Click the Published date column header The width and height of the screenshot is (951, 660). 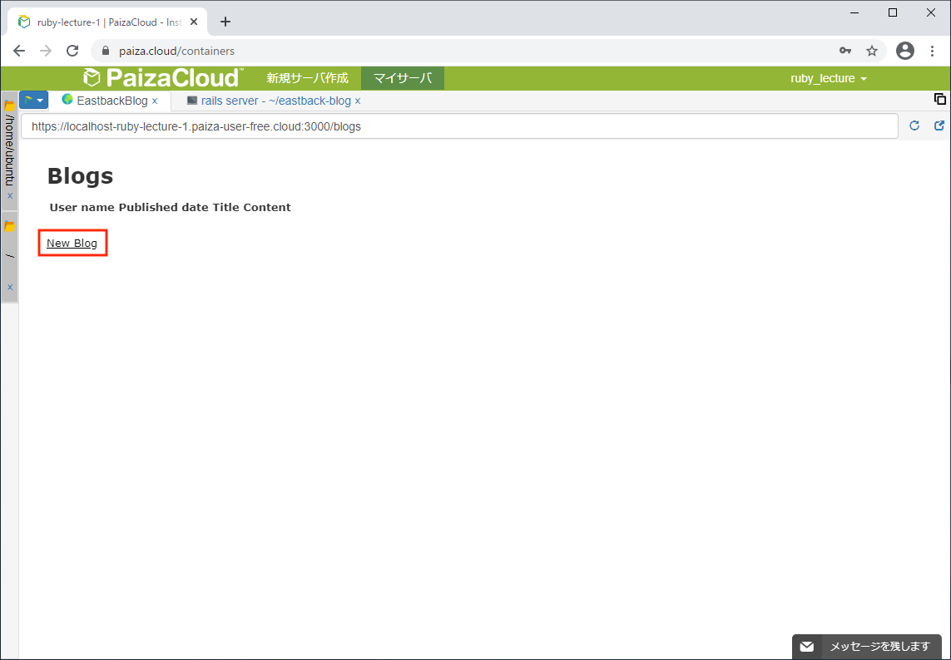pyautogui.click(x=164, y=207)
